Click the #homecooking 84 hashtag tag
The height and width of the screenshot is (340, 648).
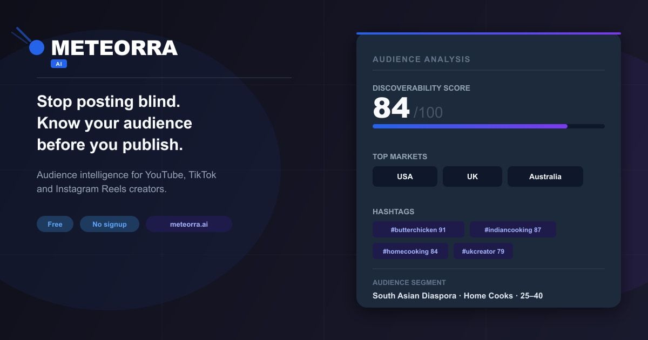[410, 251]
